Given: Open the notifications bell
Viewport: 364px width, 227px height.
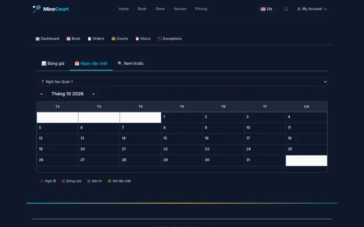Looking at the screenshot, I should click(286, 9).
